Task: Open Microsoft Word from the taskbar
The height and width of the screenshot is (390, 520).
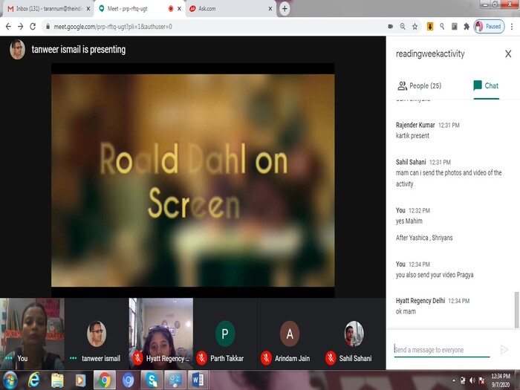Action: [198, 380]
